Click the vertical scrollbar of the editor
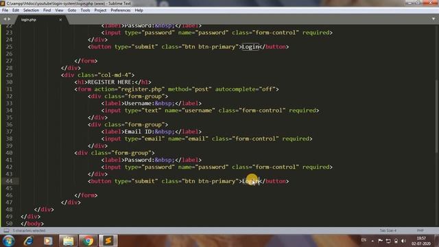 (x=436, y=116)
